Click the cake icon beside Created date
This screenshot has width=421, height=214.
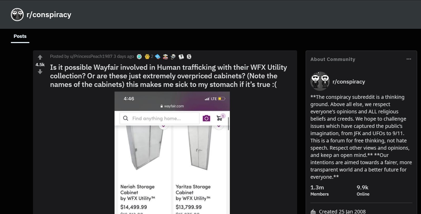[313, 212]
